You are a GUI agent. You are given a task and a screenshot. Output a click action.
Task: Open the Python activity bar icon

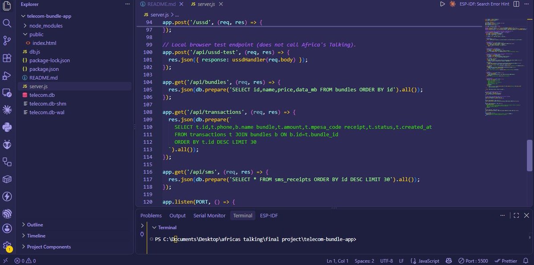pyautogui.click(x=7, y=127)
